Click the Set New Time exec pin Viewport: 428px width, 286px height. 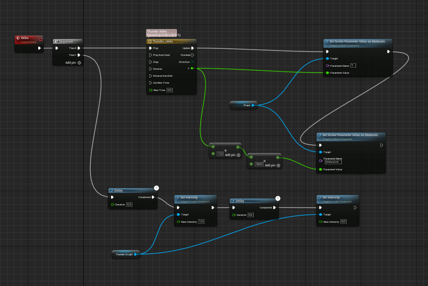point(150,83)
